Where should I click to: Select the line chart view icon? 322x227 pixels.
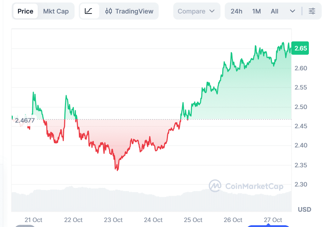[89, 11]
